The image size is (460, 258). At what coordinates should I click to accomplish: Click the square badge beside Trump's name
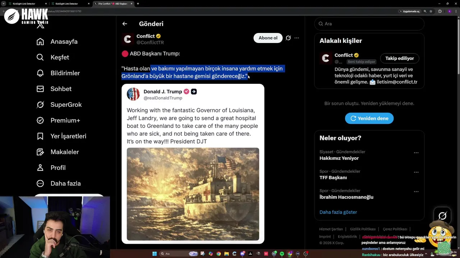pos(194,91)
